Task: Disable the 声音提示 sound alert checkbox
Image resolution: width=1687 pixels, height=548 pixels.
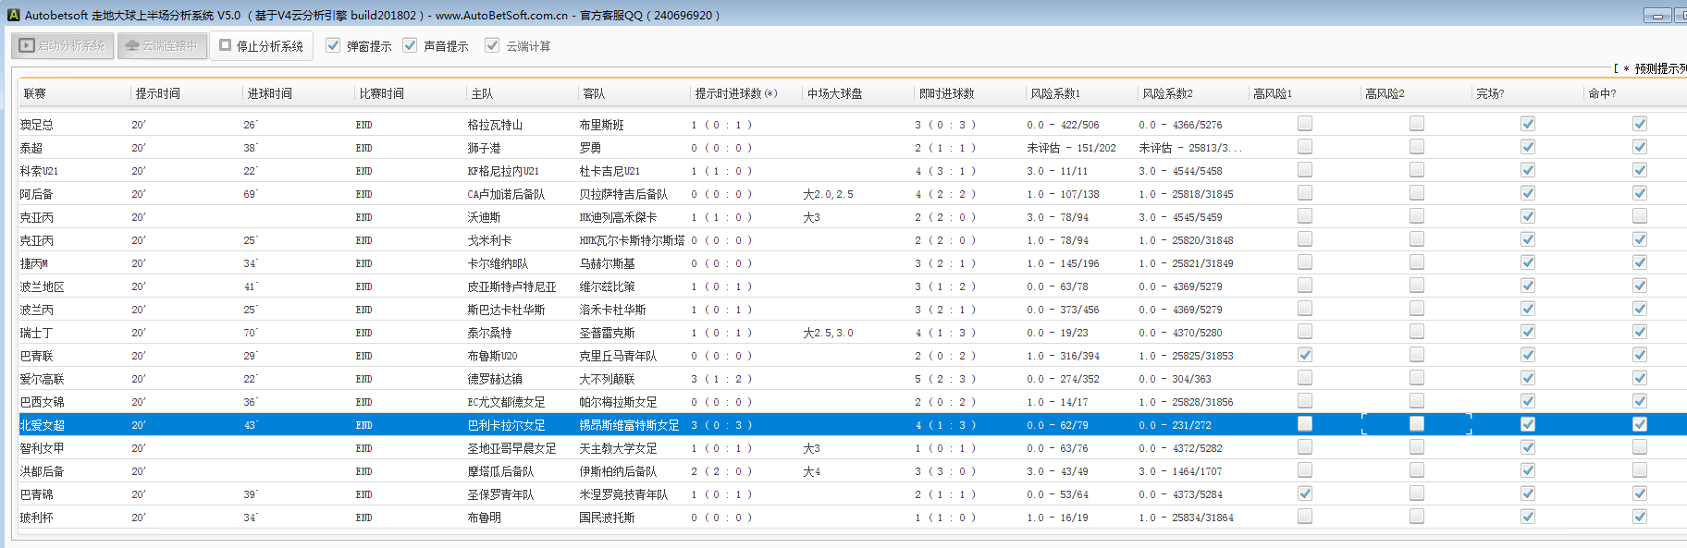Action: (410, 45)
